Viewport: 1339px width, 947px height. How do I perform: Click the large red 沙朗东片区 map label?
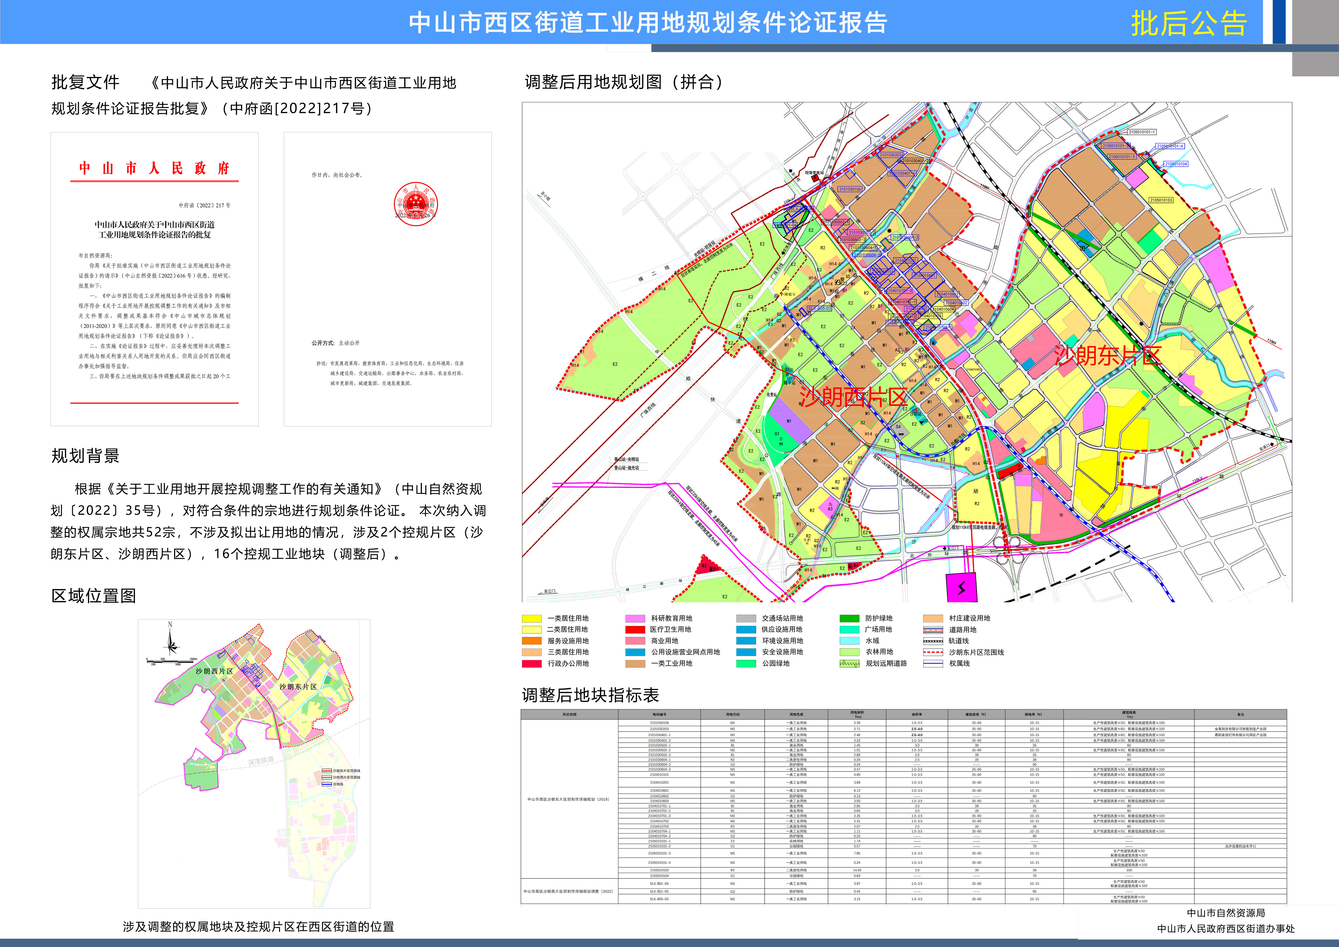tap(1107, 356)
